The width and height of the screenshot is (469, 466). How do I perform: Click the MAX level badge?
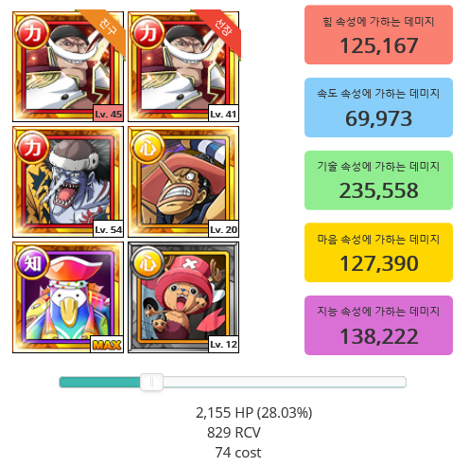(x=107, y=345)
